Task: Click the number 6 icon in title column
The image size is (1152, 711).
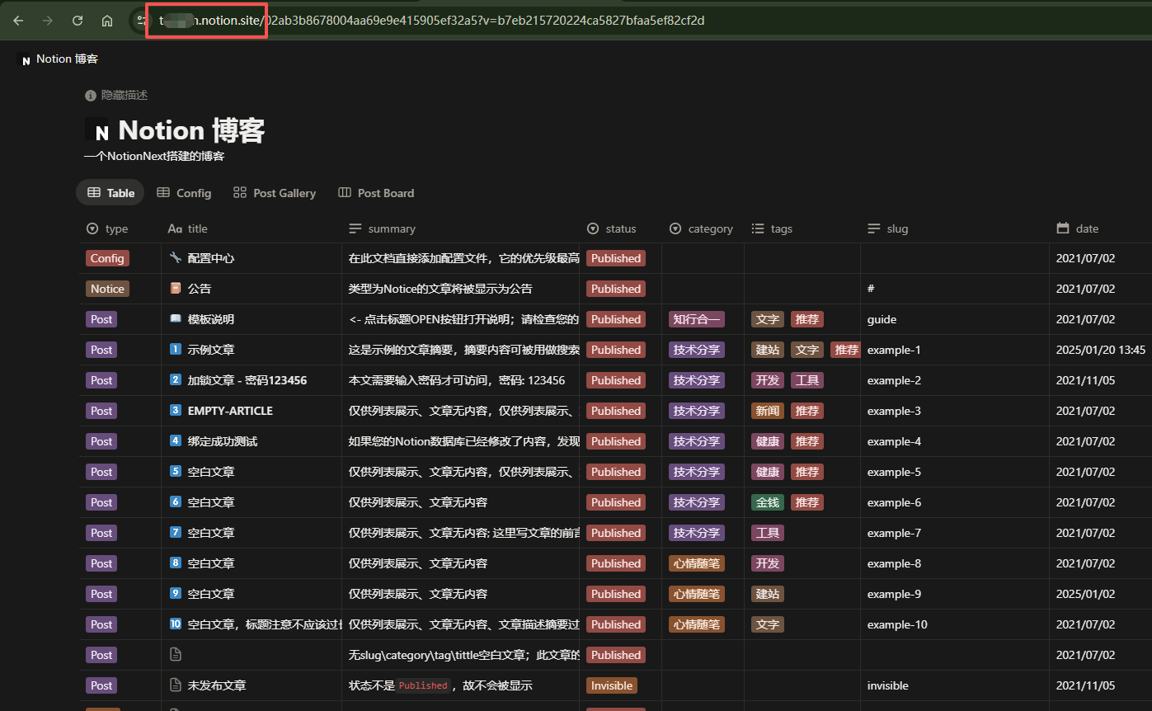Action: click(x=175, y=502)
